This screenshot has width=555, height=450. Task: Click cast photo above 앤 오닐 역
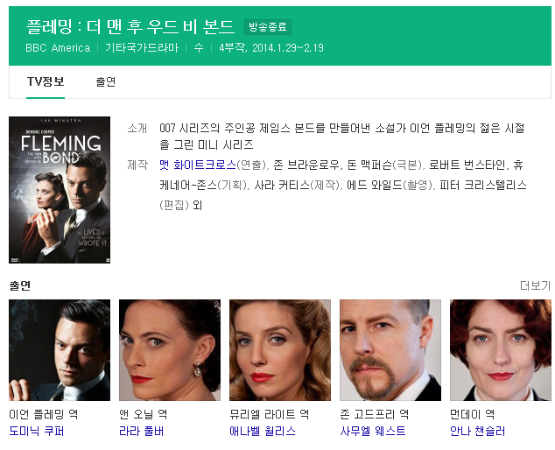pos(170,350)
